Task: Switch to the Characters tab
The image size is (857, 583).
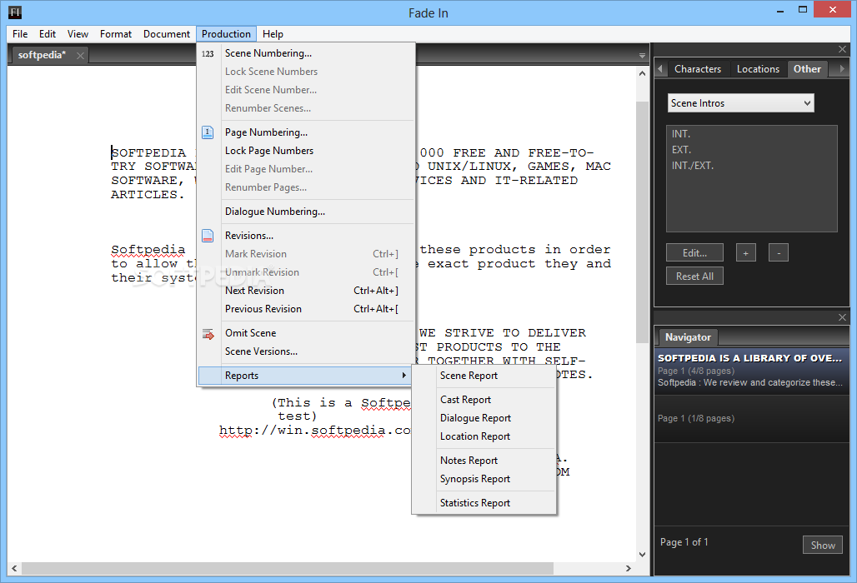Action: click(698, 69)
